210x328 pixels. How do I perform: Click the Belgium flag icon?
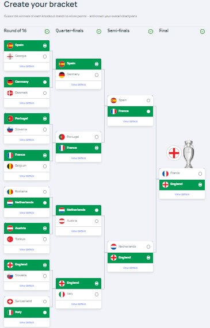point(10,167)
